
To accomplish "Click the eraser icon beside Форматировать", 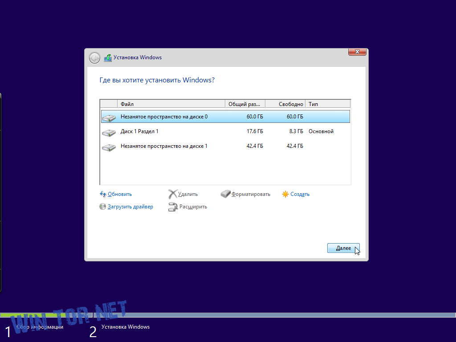I will [225, 194].
